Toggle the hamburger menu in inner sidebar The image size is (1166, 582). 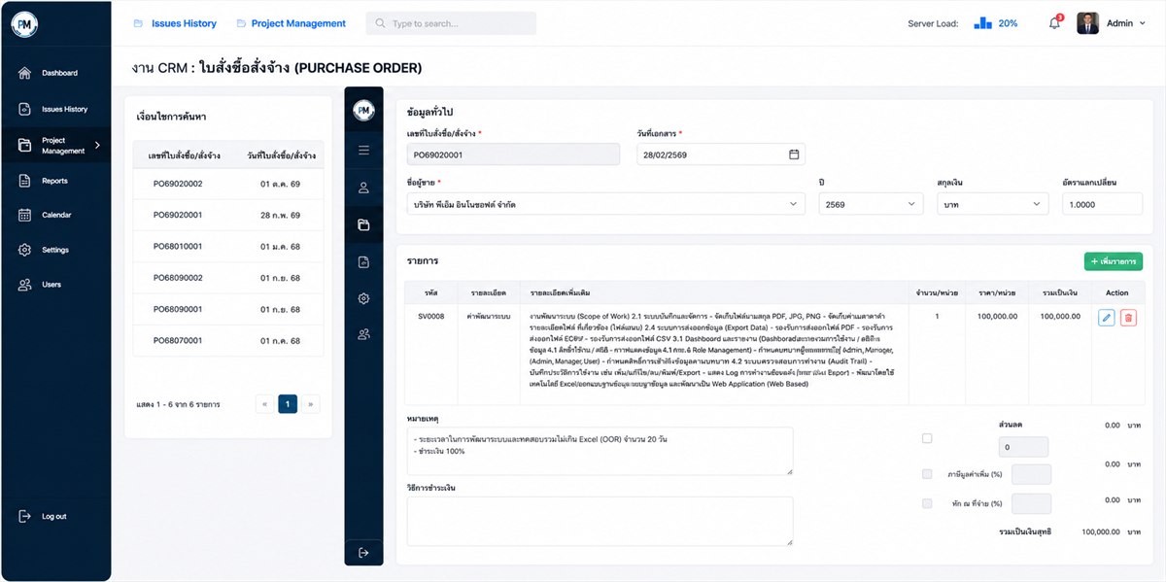363,151
